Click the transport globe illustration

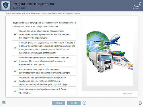[x=110, y=52]
